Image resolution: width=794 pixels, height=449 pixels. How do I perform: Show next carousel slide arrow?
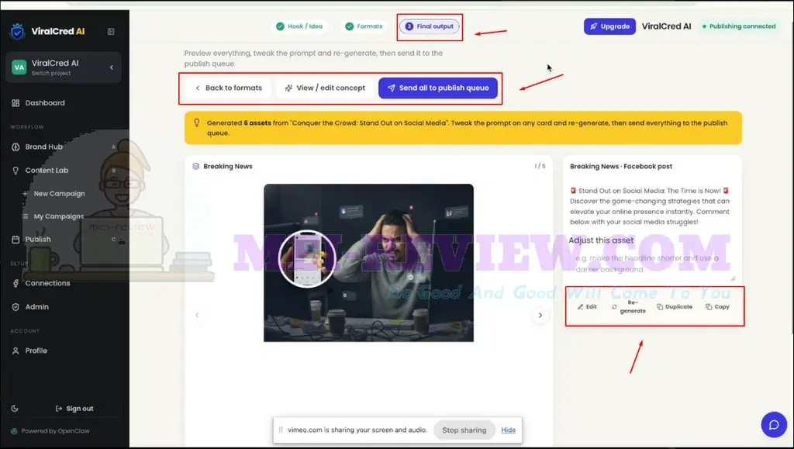point(540,315)
